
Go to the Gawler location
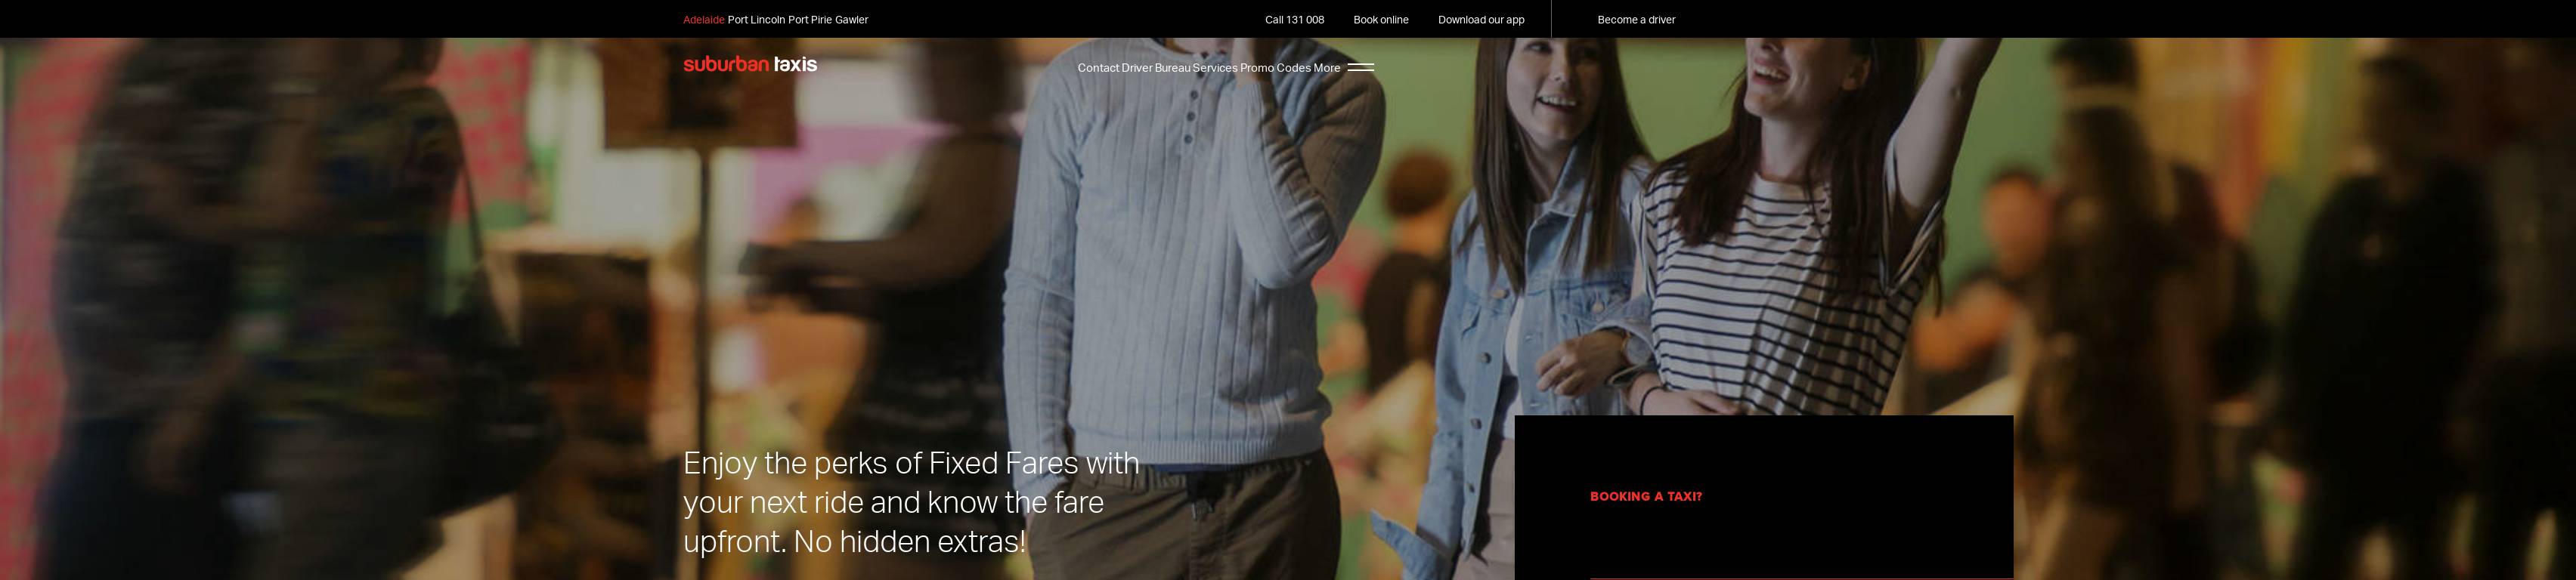pyautogui.click(x=852, y=20)
